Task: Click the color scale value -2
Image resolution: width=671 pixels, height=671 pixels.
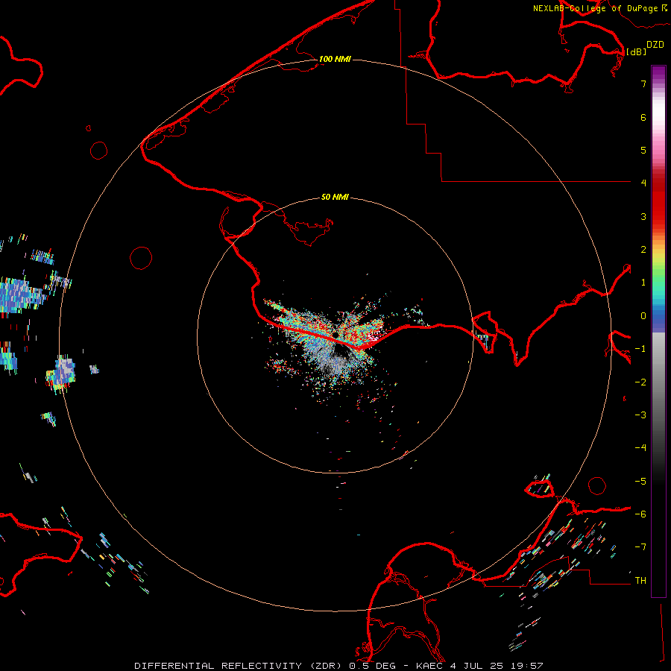Action: point(640,382)
